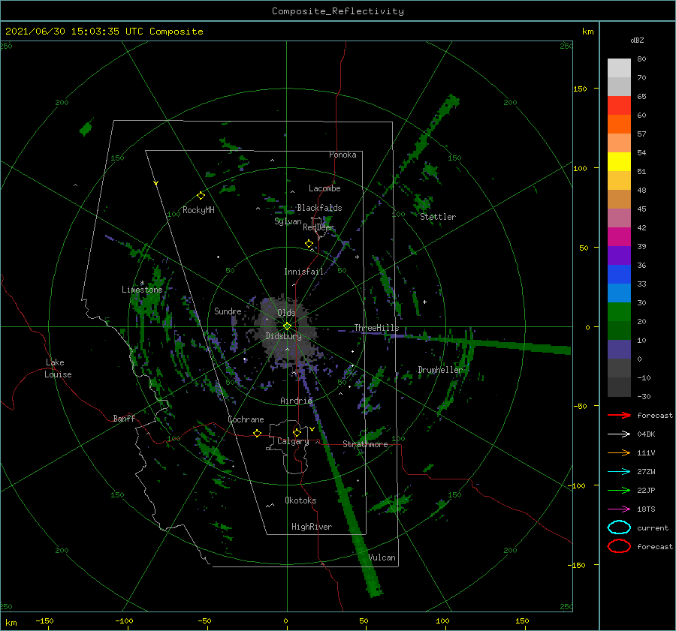Click the green 22JP arrow icon

pos(619,490)
